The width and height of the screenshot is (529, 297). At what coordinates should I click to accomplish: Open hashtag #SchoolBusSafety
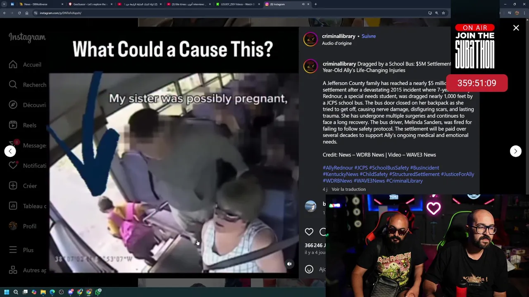(x=389, y=168)
